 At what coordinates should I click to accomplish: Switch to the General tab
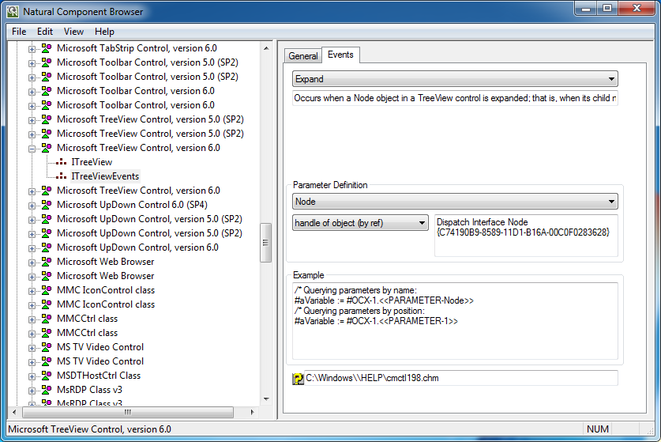tap(303, 56)
